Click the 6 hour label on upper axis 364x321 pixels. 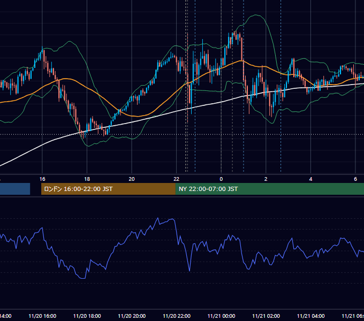click(355, 179)
